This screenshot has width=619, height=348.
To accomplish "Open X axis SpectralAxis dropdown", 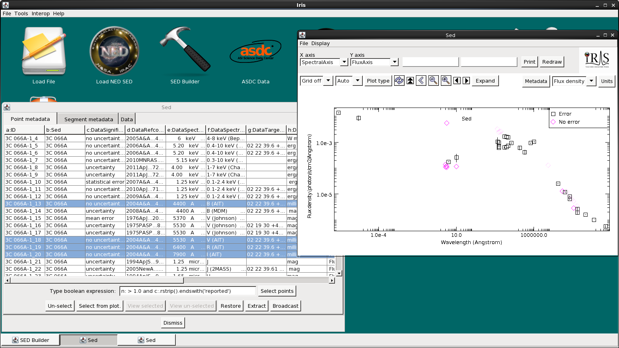I will (344, 62).
